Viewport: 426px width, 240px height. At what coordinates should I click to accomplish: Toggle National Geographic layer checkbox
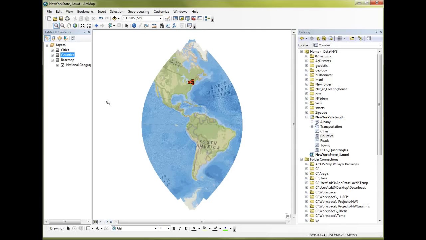[x=62, y=65]
